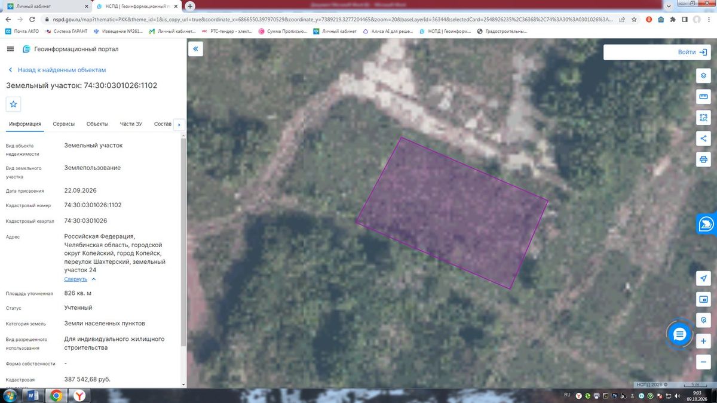This screenshot has height=403, width=717.
Task: Open the 'Градостроительны...' bookmark
Action: [x=502, y=31]
